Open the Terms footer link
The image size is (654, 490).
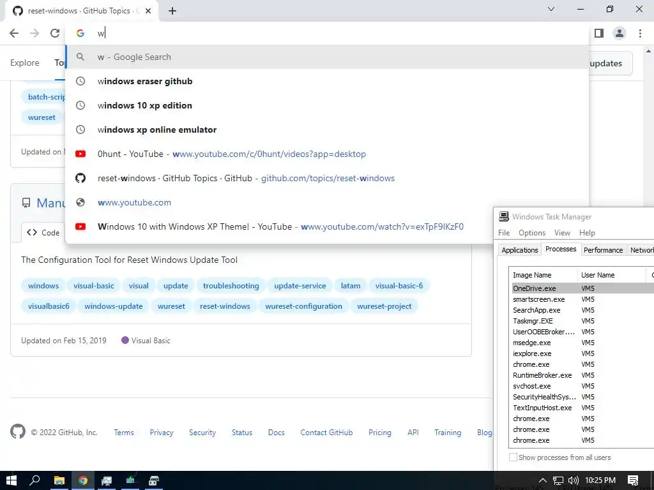124,433
